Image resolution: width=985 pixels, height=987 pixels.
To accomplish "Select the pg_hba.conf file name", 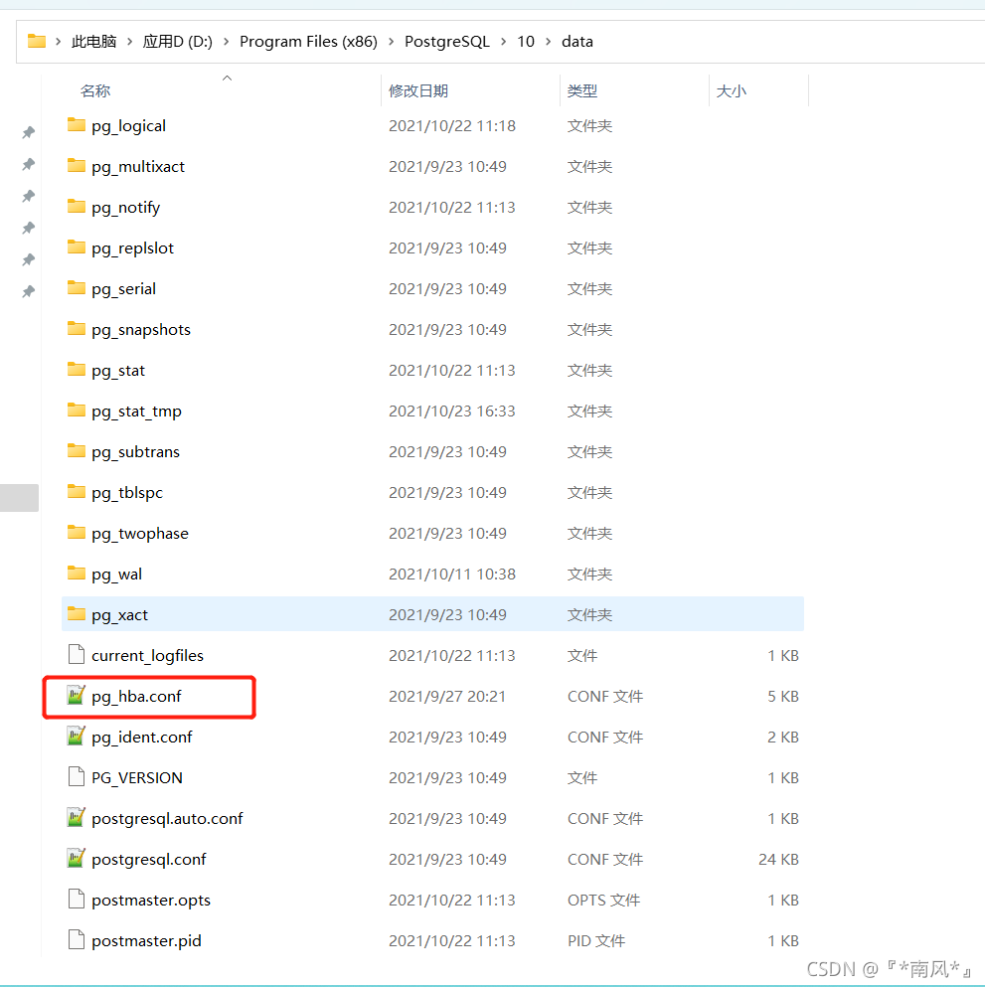I will [x=136, y=696].
